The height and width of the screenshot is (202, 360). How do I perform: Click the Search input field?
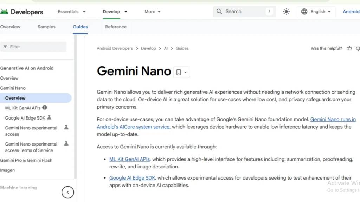[244, 12]
